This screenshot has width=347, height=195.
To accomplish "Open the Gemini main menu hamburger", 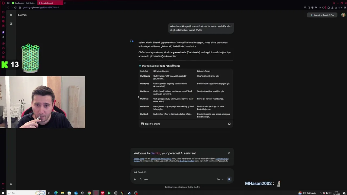I will coord(11,15).
